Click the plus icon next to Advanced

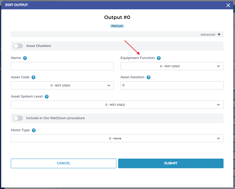point(219,35)
